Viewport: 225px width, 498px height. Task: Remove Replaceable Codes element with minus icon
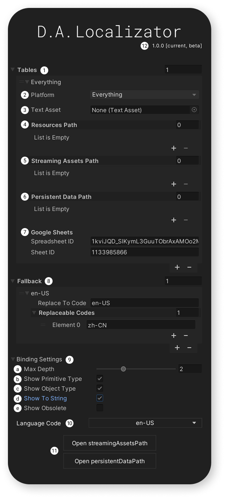click(186, 336)
